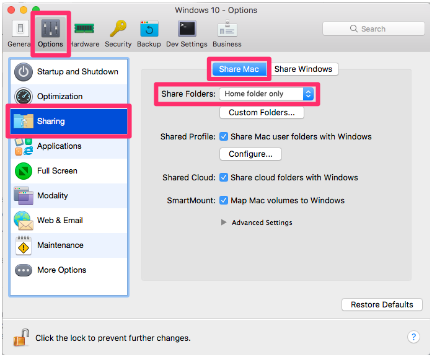
Task: Select Modality label in sidebar
Action: [x=53, y=196]
